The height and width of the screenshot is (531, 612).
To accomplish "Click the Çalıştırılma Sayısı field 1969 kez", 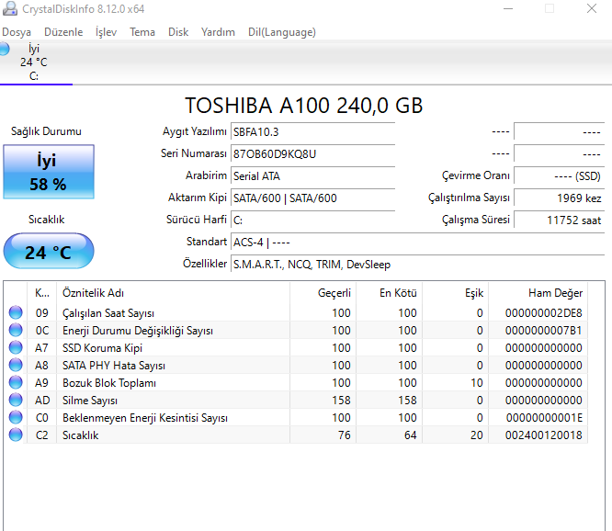I will tap(560, 198).
